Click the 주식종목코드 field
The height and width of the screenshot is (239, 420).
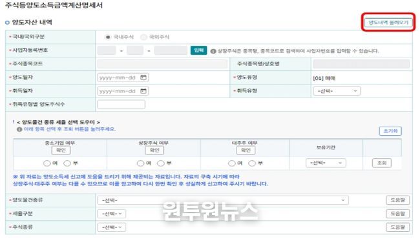(x=162, y=64)
